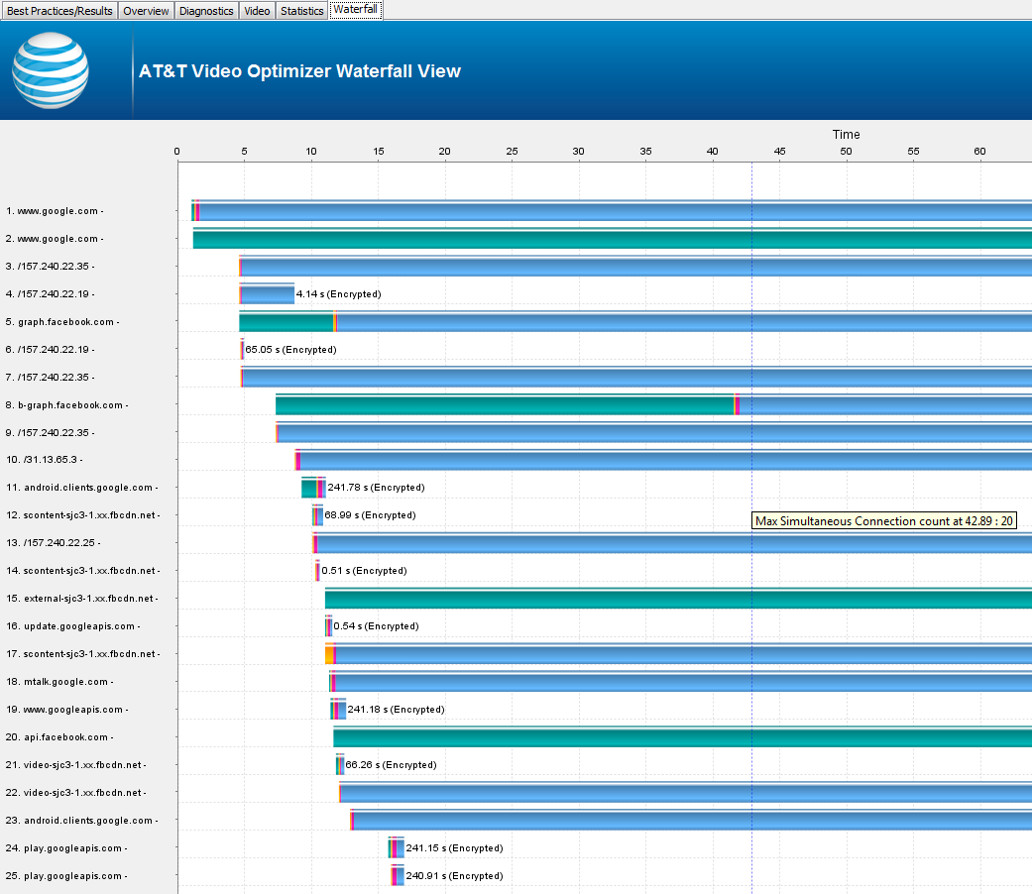Select row label '24. play.googleapis.com'
Viewport: 1032px width, 894px height.
pos(66,848)
